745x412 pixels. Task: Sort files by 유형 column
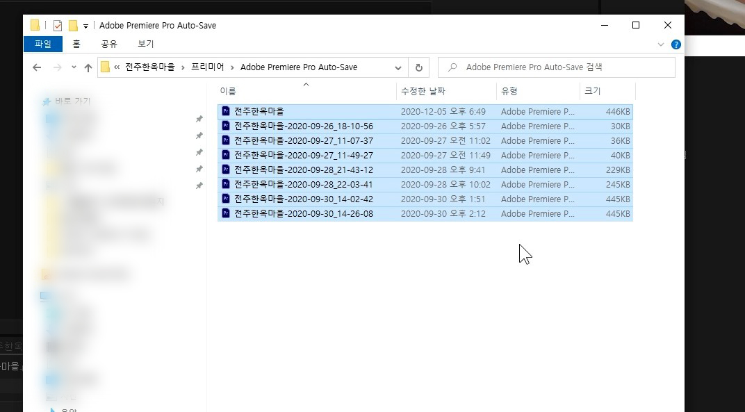(509, 91)
